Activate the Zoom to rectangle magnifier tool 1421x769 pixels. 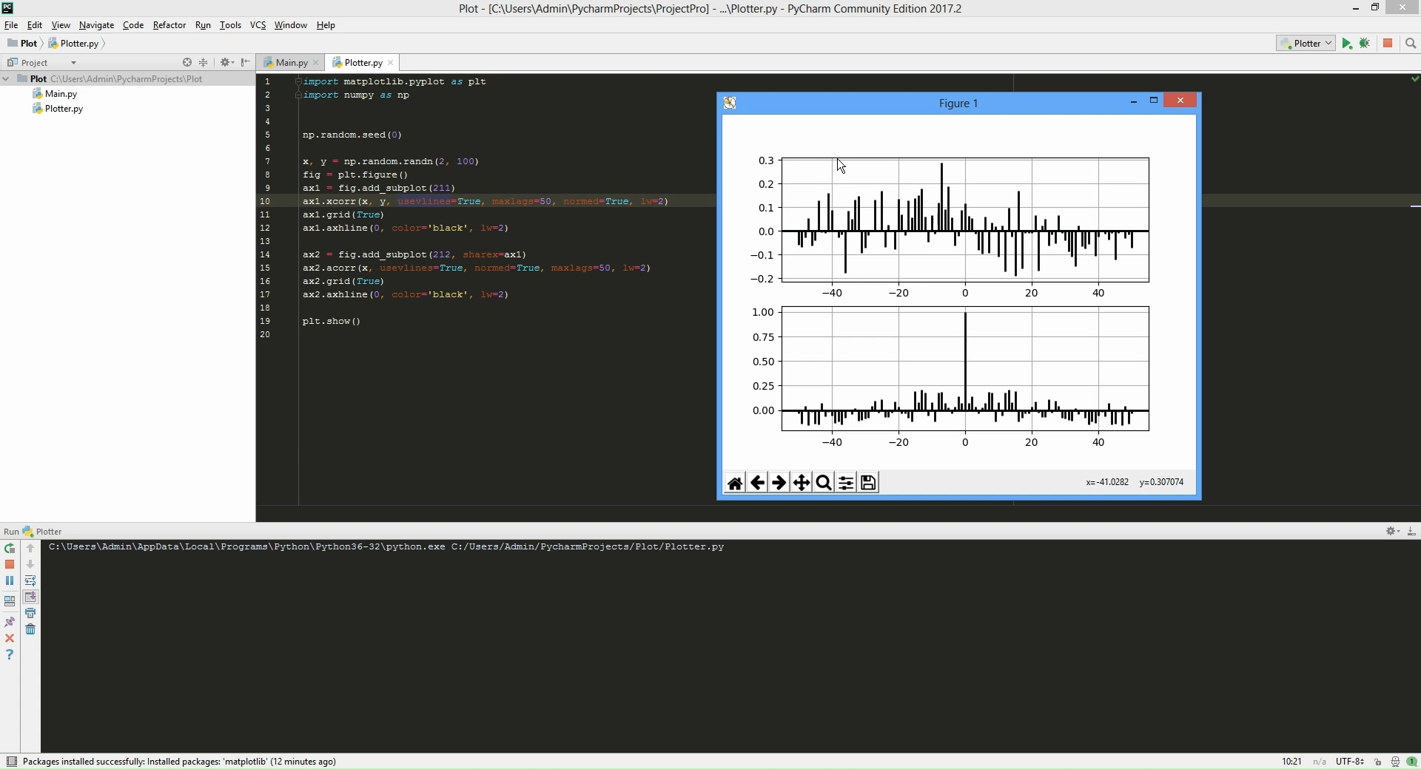[x=824, y=484]
